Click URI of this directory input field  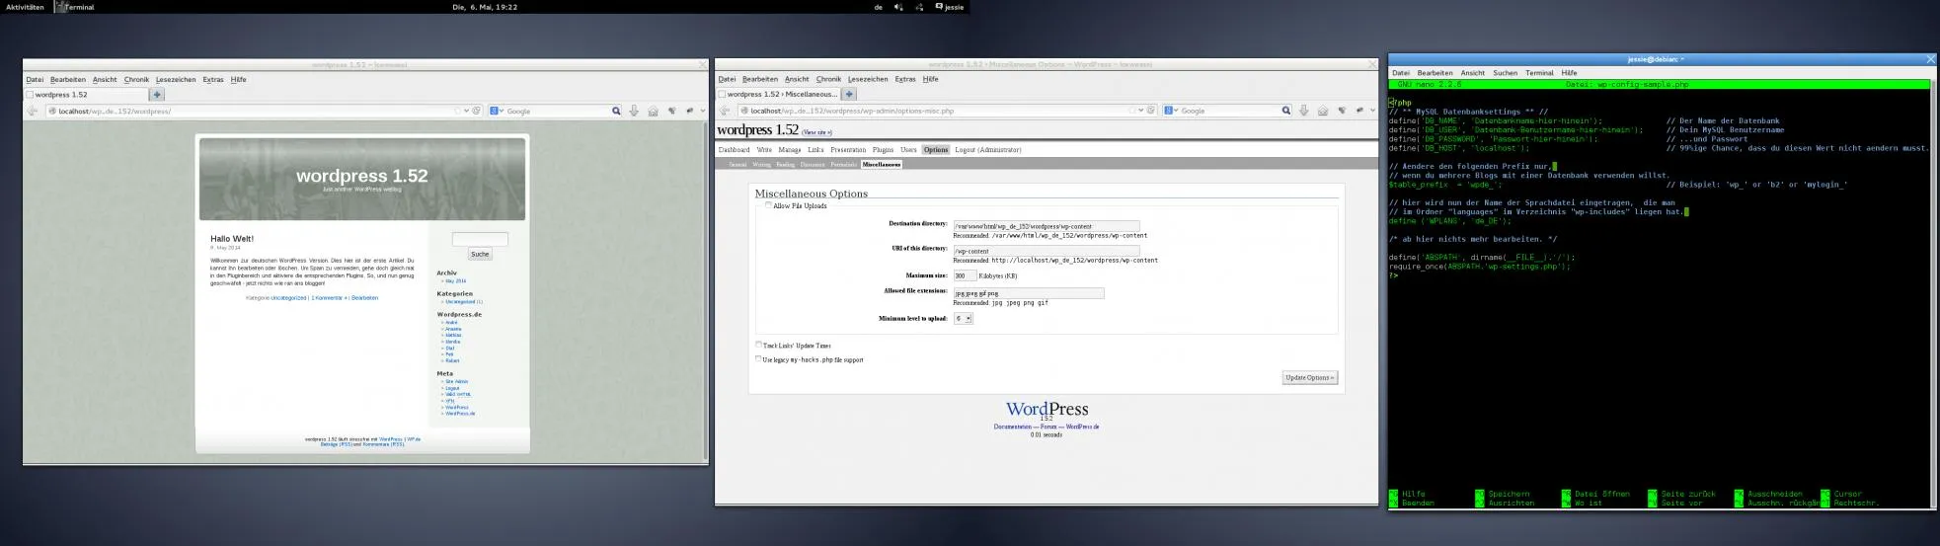coord(1046,251)
